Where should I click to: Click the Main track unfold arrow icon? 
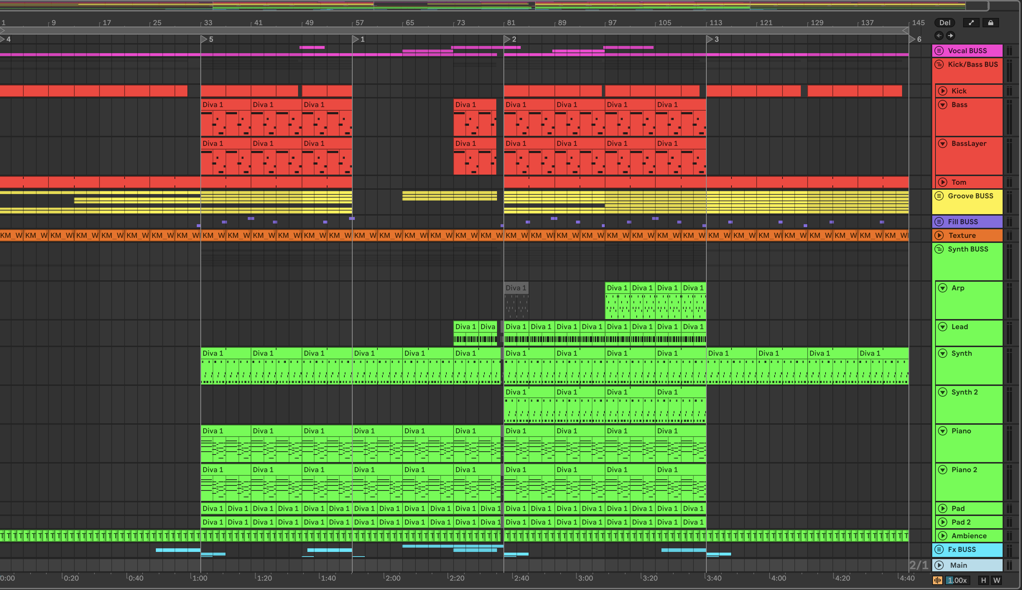pos(939,565)
